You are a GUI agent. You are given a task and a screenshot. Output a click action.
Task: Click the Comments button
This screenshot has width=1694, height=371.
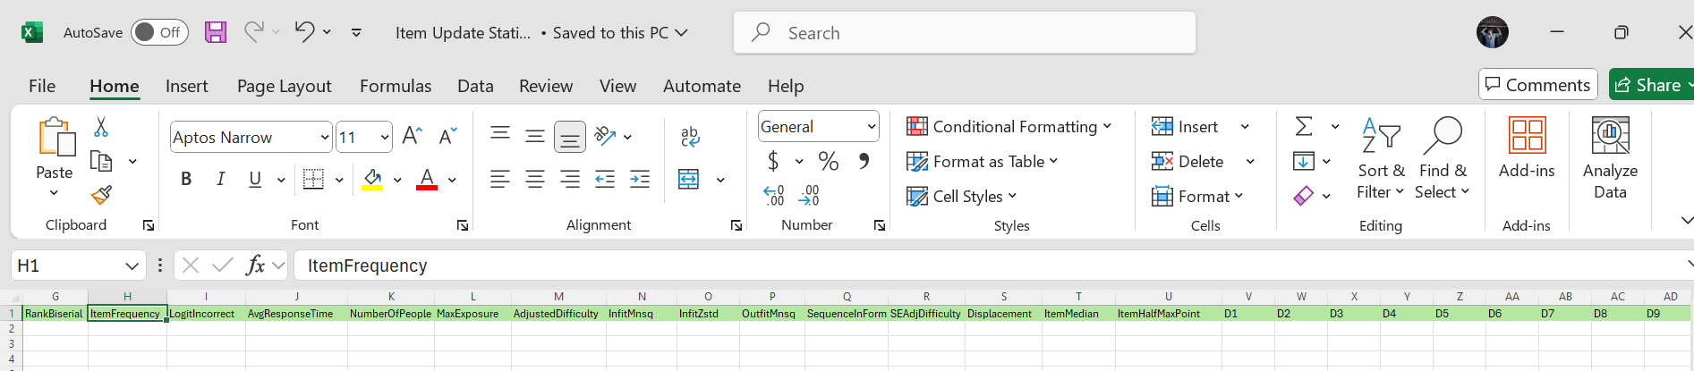click(x=1537, y=85)
